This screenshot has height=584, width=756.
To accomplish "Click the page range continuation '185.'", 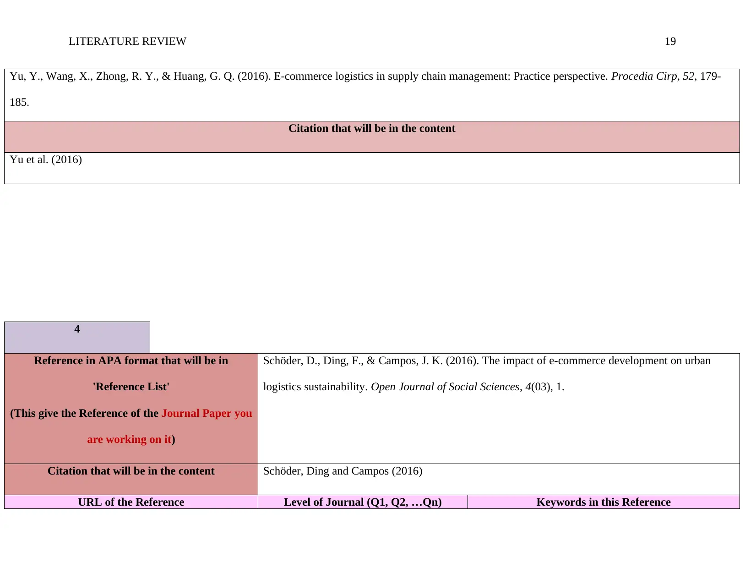I will tap(19, 102).
